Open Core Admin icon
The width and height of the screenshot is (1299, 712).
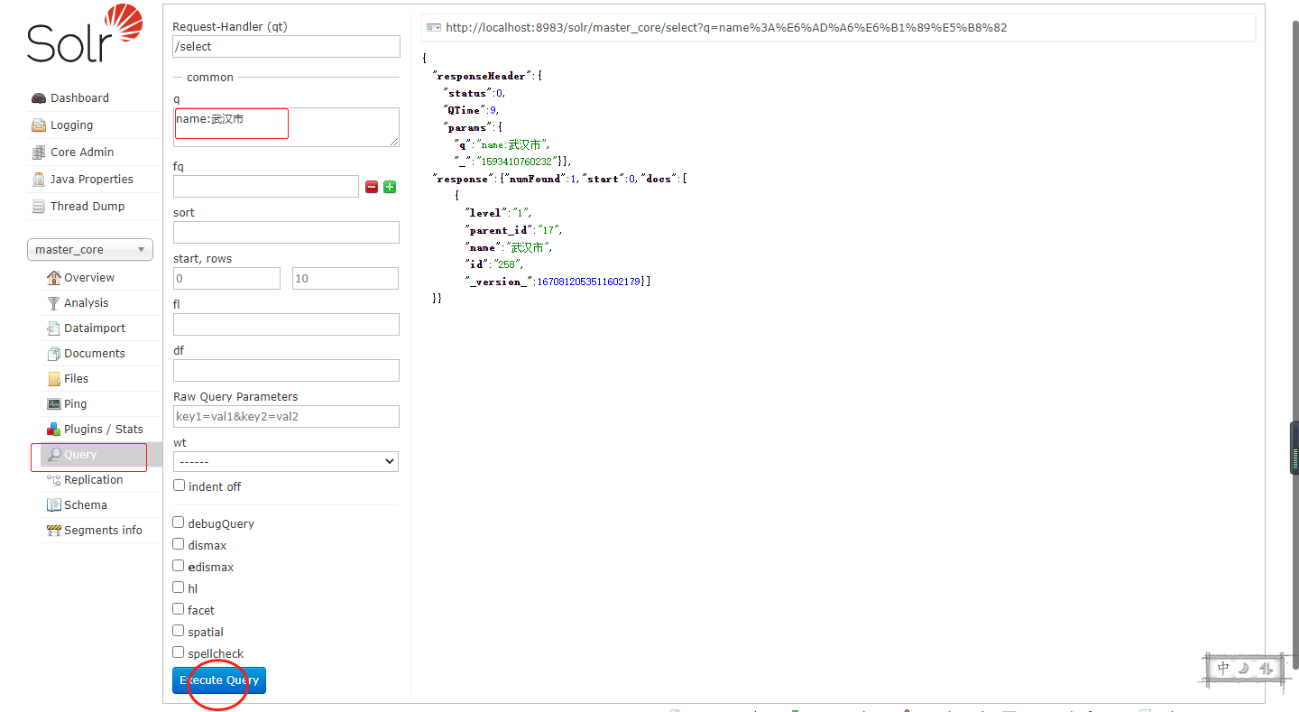[x=38, y=153]
